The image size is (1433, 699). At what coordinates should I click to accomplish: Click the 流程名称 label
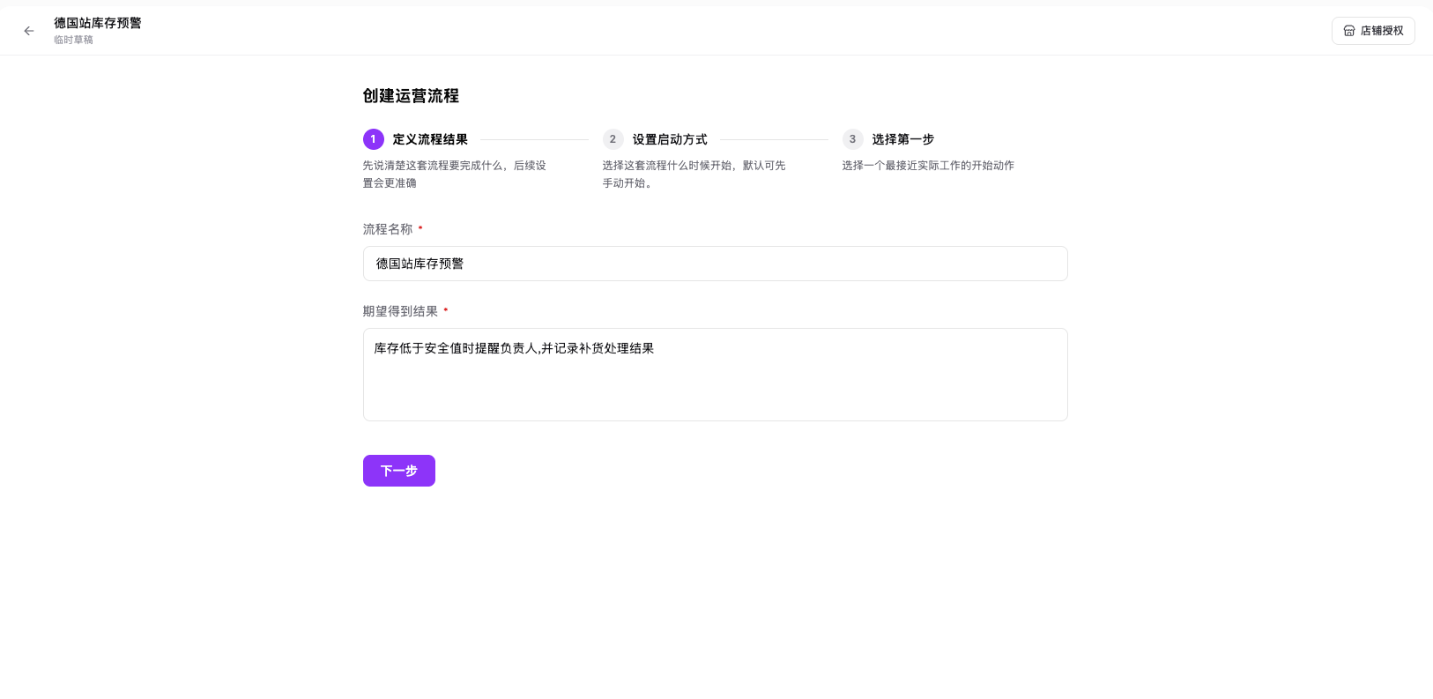pyautogui.click(x=388, y=229)
